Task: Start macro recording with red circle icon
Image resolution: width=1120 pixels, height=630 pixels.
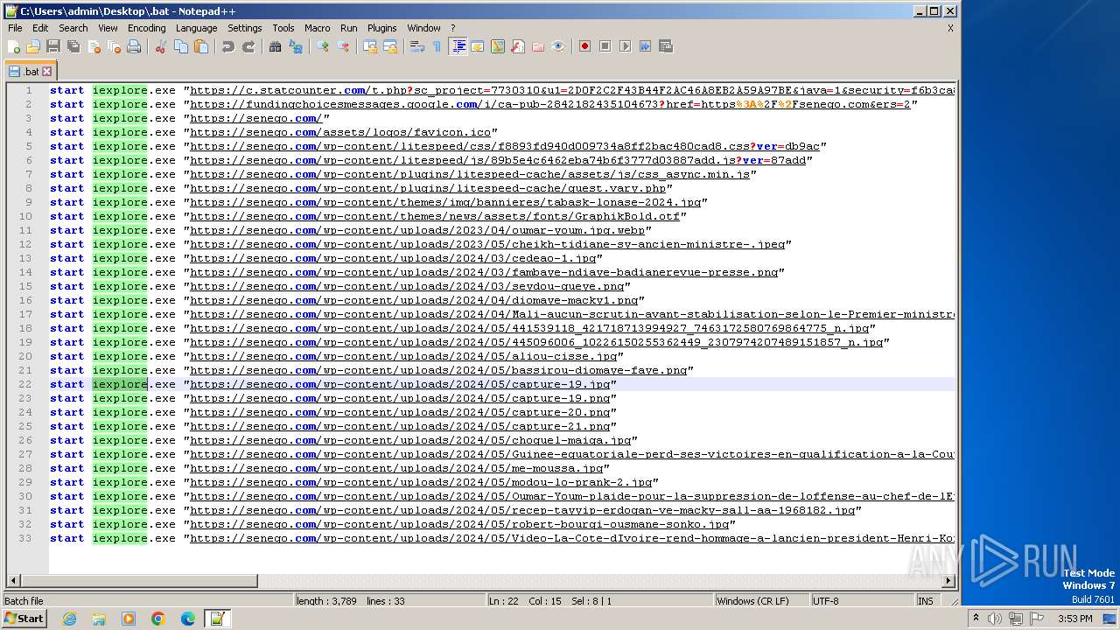Action: click(584, 46)
